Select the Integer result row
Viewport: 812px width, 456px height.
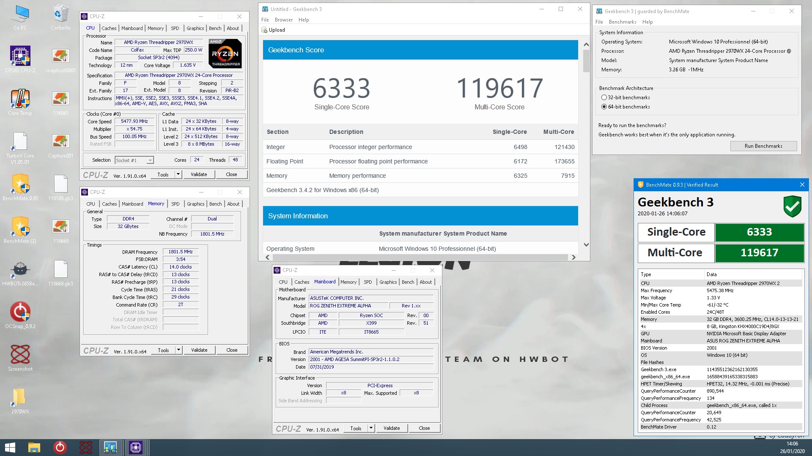420,147
